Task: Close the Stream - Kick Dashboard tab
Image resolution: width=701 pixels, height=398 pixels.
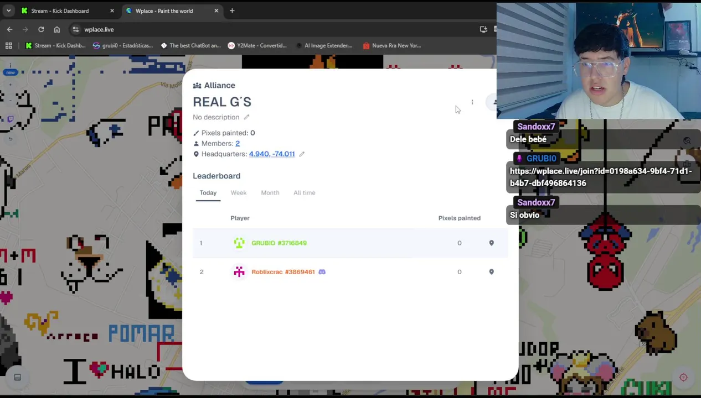Action: click(112, 11)
